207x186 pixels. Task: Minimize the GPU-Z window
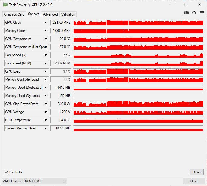click(x=172, y=5)
